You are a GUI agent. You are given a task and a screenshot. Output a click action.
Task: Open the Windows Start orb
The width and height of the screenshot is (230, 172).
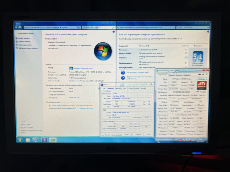[x=20, y=140]
